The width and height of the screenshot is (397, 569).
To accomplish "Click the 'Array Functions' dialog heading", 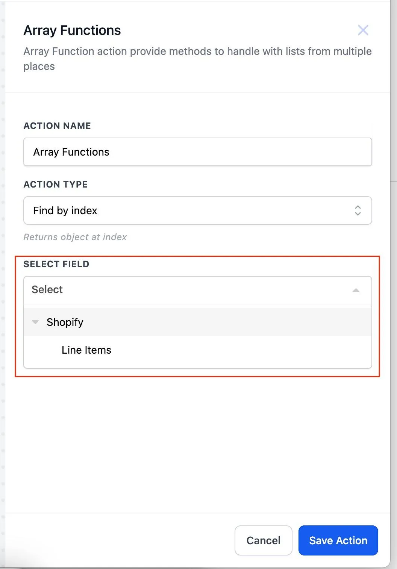I will pos(72,30).
